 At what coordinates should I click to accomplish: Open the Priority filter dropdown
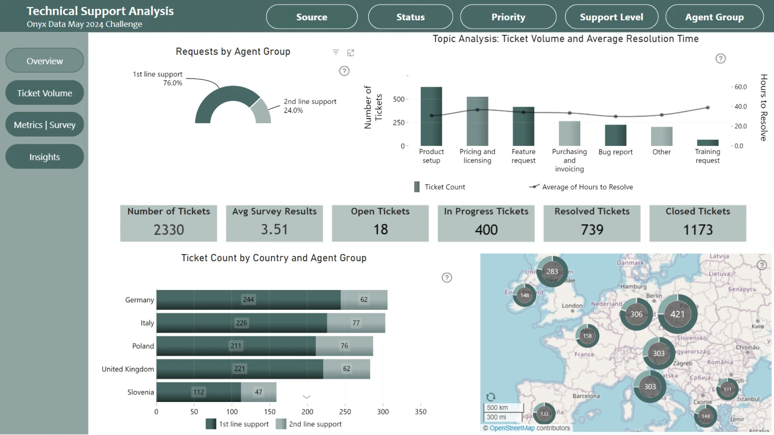click(x=508, y=17)
